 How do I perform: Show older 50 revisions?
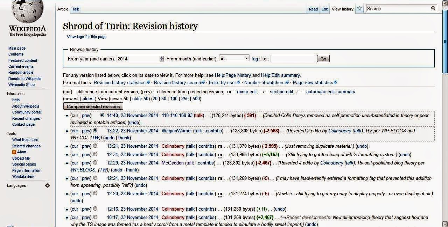[140, 99]
